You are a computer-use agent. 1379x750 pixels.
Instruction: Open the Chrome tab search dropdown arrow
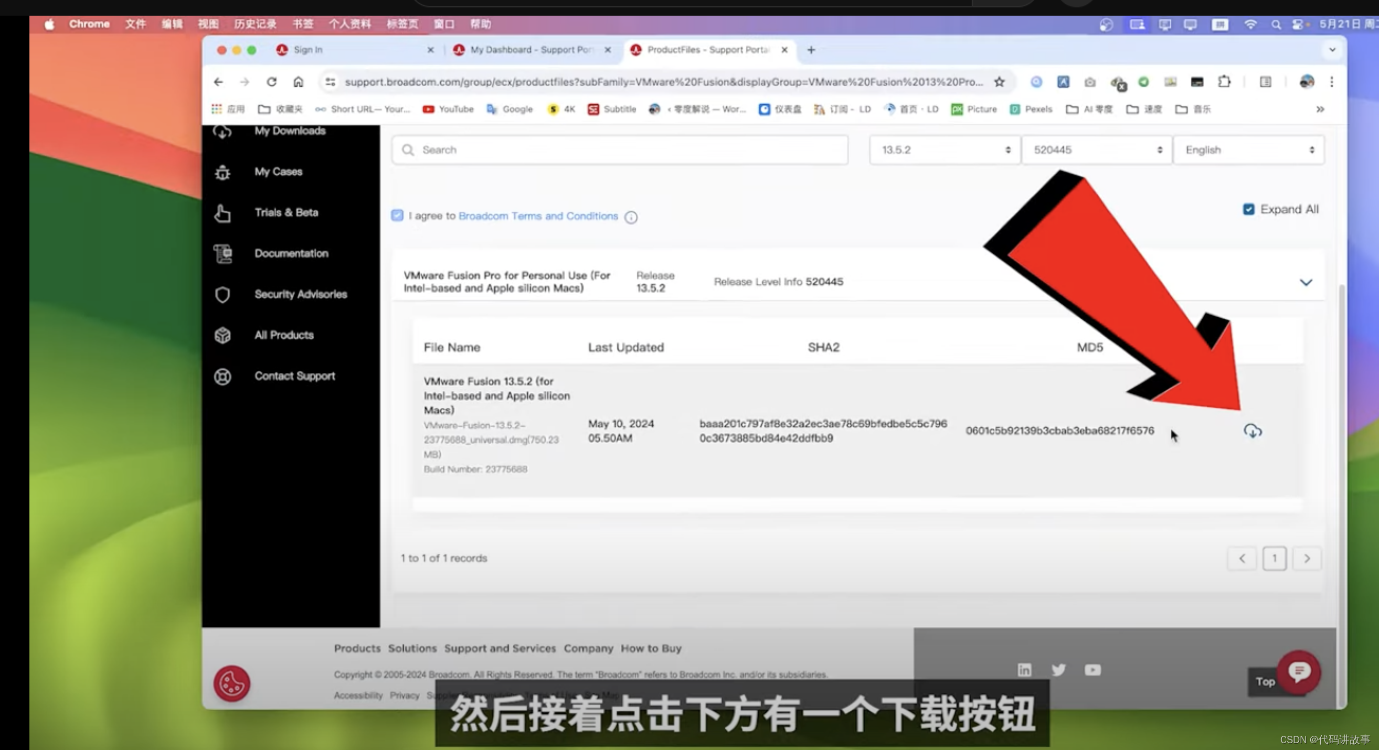[x=1332, y=50]
